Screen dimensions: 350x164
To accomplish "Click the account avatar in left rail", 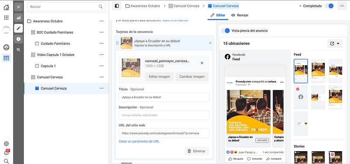I will [6, 30].
